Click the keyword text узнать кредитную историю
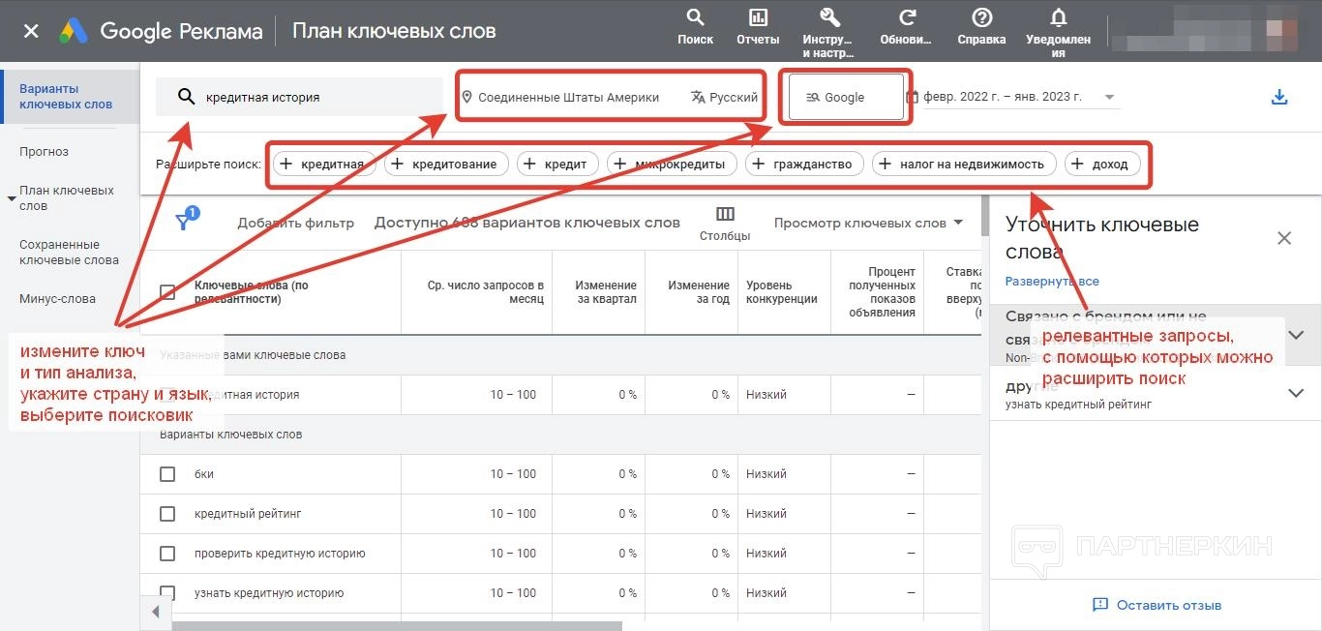 click(x=269, y=593)
